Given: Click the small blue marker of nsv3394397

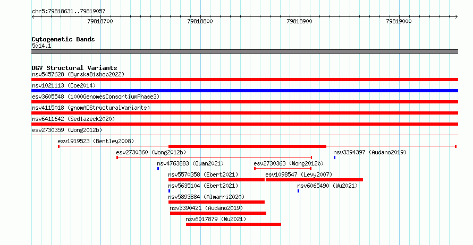Looking at the screenshot, I should [334, 157].
